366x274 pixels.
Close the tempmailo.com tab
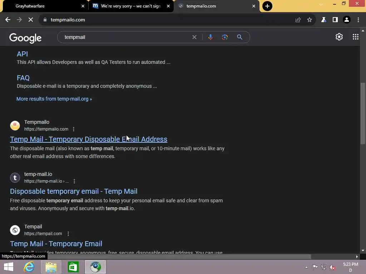[x=254, y=6]
